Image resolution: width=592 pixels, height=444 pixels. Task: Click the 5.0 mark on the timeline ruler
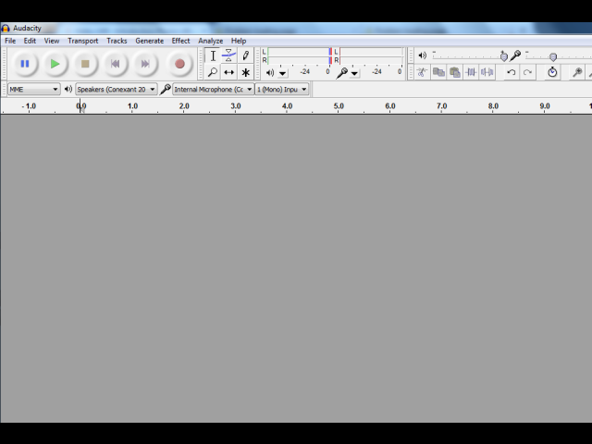[339, 106]
